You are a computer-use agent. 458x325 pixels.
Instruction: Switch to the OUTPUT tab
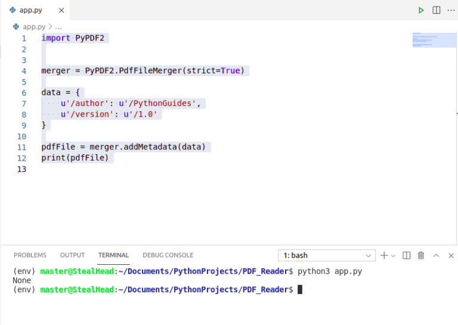[x=72, y=255]
